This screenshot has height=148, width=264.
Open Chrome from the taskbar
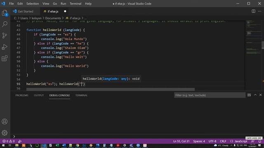(78, 145)
